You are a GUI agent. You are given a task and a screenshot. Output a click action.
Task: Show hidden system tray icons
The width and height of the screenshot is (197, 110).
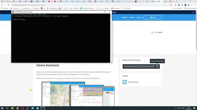[175, 108]
